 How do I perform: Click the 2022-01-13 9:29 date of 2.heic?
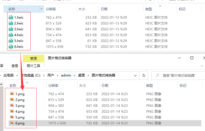coord(114,23)
